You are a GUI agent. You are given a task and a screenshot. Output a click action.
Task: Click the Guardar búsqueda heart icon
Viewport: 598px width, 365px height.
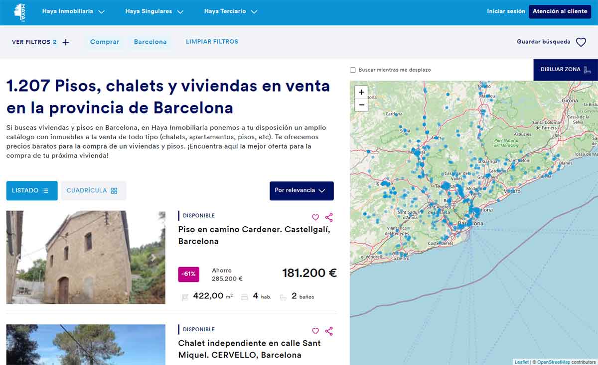coord(581,42)
